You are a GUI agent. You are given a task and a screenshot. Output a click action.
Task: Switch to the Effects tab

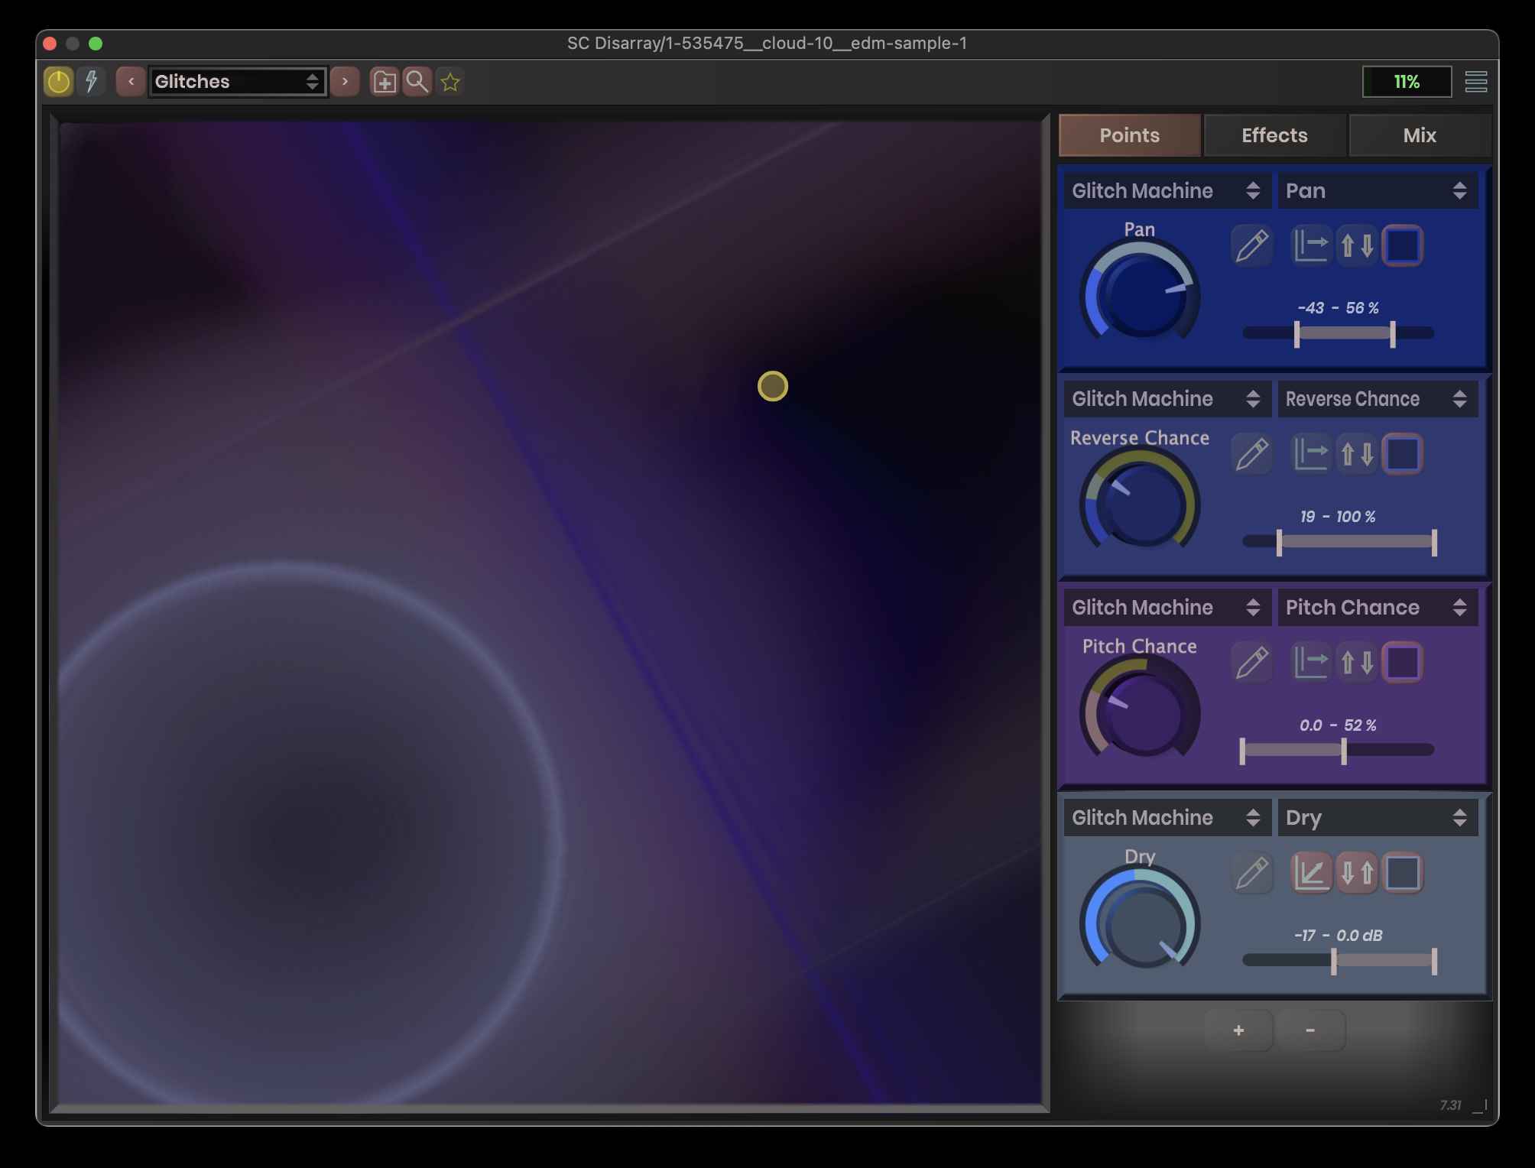pyautogui.click(x=1274, y=135)
